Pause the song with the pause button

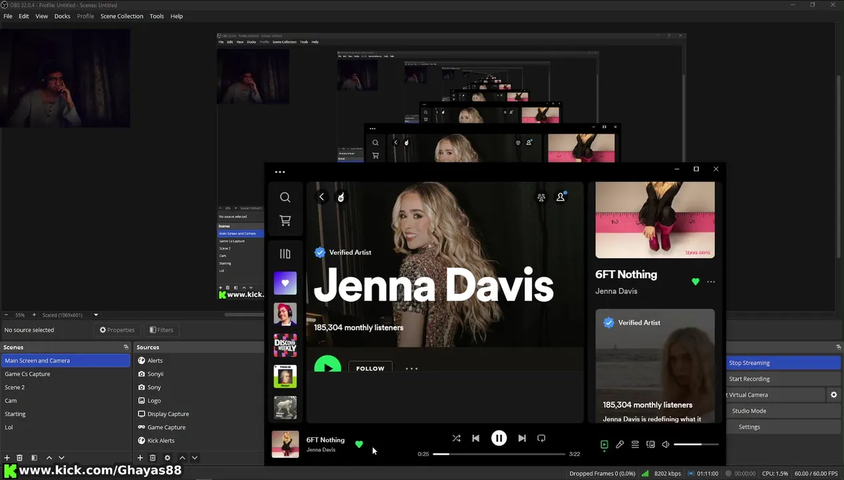pos(499,438)
